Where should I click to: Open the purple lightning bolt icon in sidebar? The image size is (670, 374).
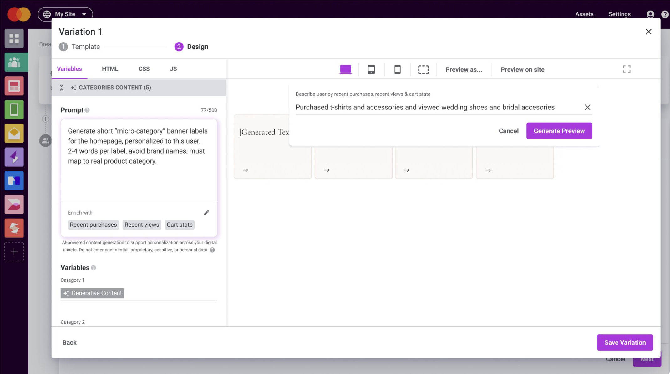tap(14, 157)
